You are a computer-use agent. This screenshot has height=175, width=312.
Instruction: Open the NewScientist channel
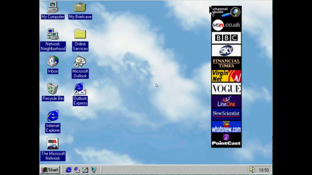point(226,114)
